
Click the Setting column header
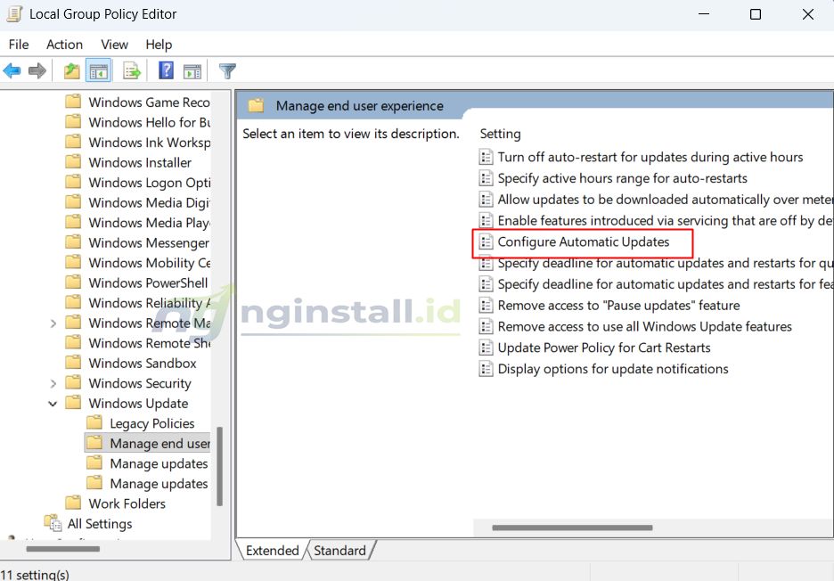500,134
